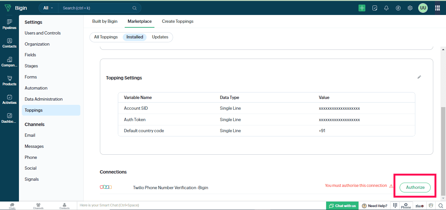Open Channels in the bottom bar
Image resolution: width=446 pixels, height=210 pixels.
pyautogui.click(x=38, y=206)
